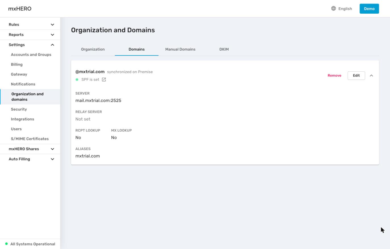Click the alias mxtrial.com
The height and width of the screenshot is (249, 390).
point(88,156)
